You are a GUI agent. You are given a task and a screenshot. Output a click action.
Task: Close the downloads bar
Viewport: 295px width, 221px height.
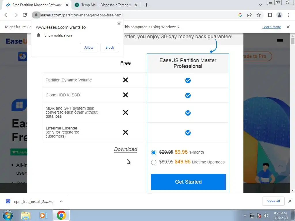[290, 201]
